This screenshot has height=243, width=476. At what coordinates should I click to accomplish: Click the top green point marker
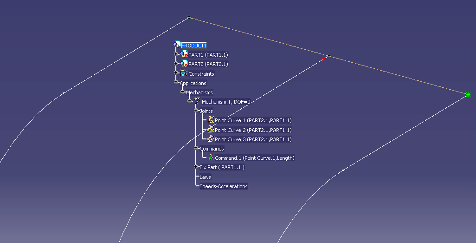point(189,17)
